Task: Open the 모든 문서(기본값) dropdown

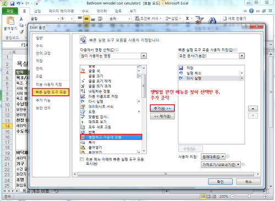Action: point(241,56)
